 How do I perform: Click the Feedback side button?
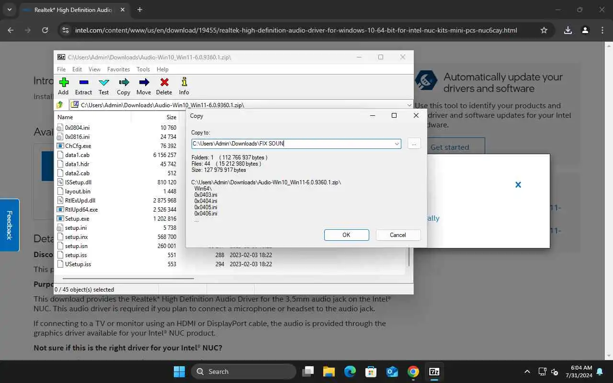10,225
